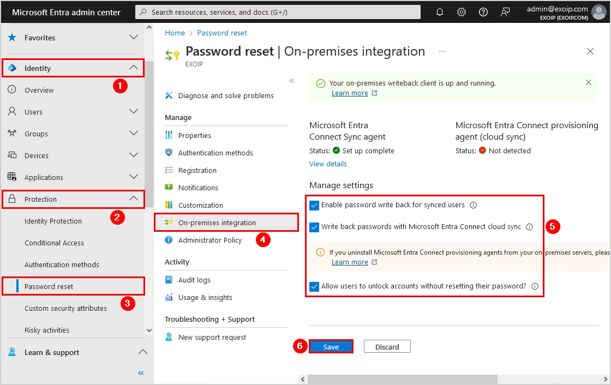This screenshot has width=611, height=385.
Task: Open the Learn more link
Action: coord(350,93)
